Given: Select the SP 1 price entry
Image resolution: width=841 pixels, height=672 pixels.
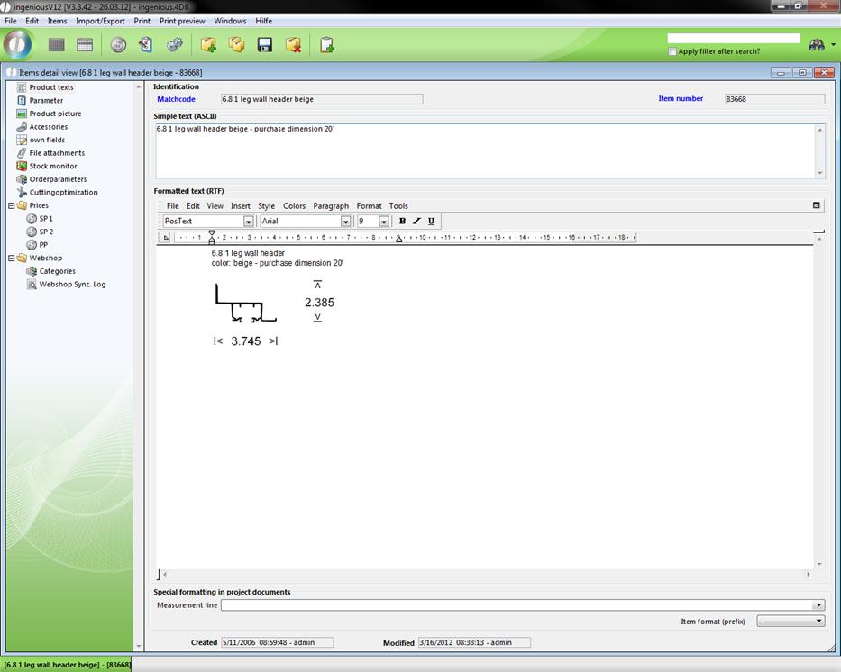Looking at the screenshot, I should tap(45, 218).
